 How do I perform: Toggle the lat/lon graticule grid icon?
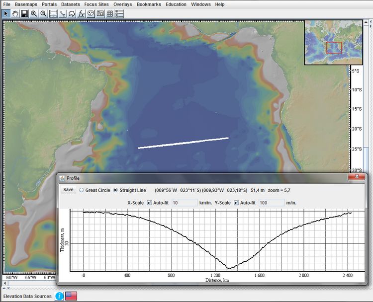pos(110,14)
